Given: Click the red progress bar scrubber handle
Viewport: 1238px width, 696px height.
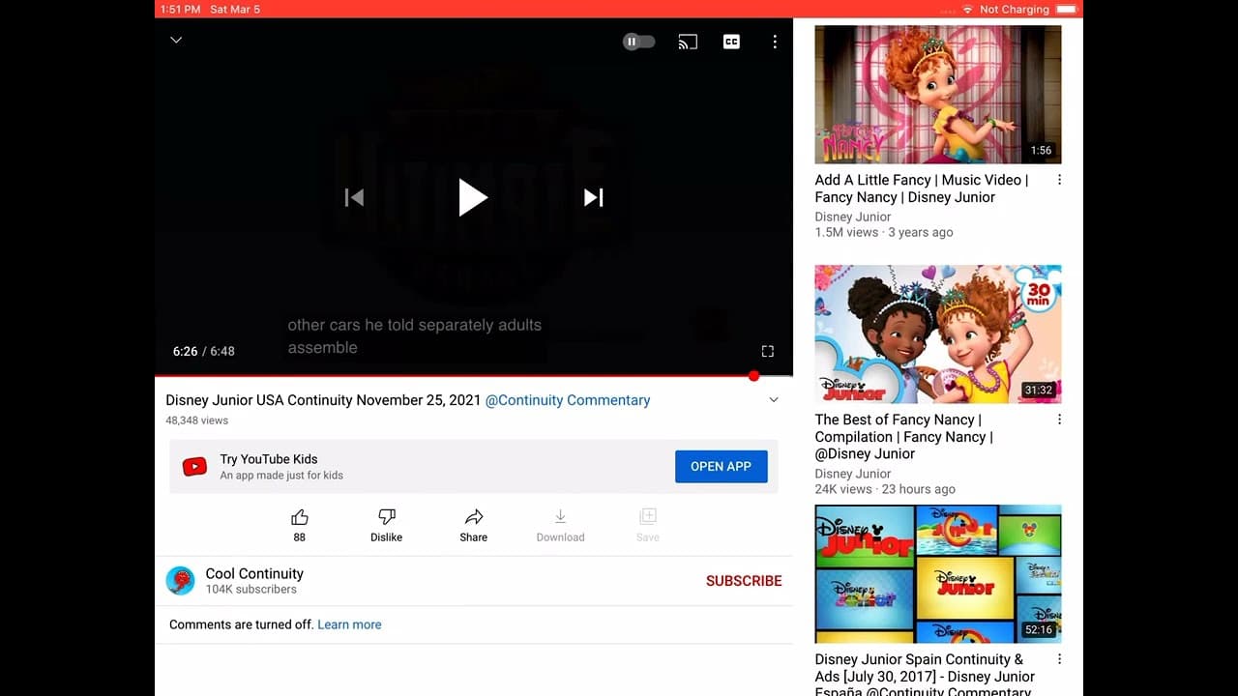Looking at the screenshot, I should click(x=754, y=375).
